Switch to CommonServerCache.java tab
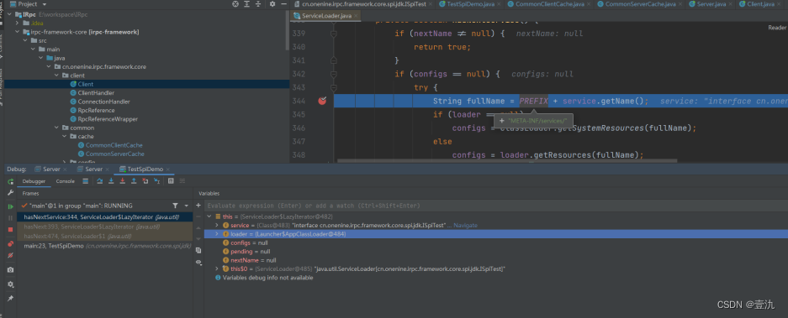The image size is (788, 318). [641, 4]
